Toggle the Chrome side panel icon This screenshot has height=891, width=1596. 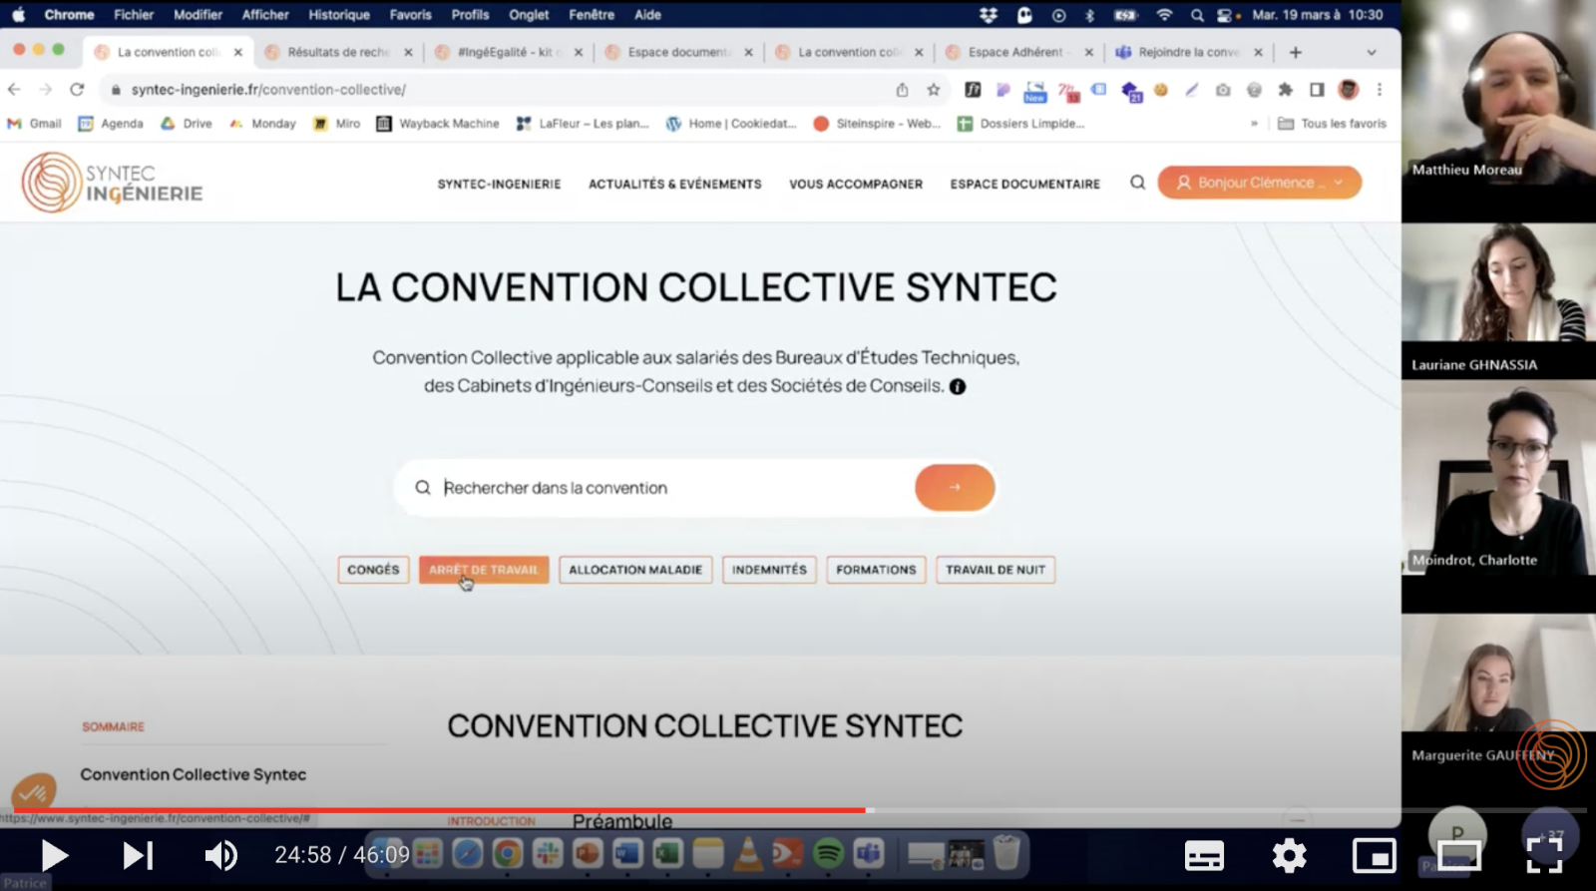point(1317,90)
